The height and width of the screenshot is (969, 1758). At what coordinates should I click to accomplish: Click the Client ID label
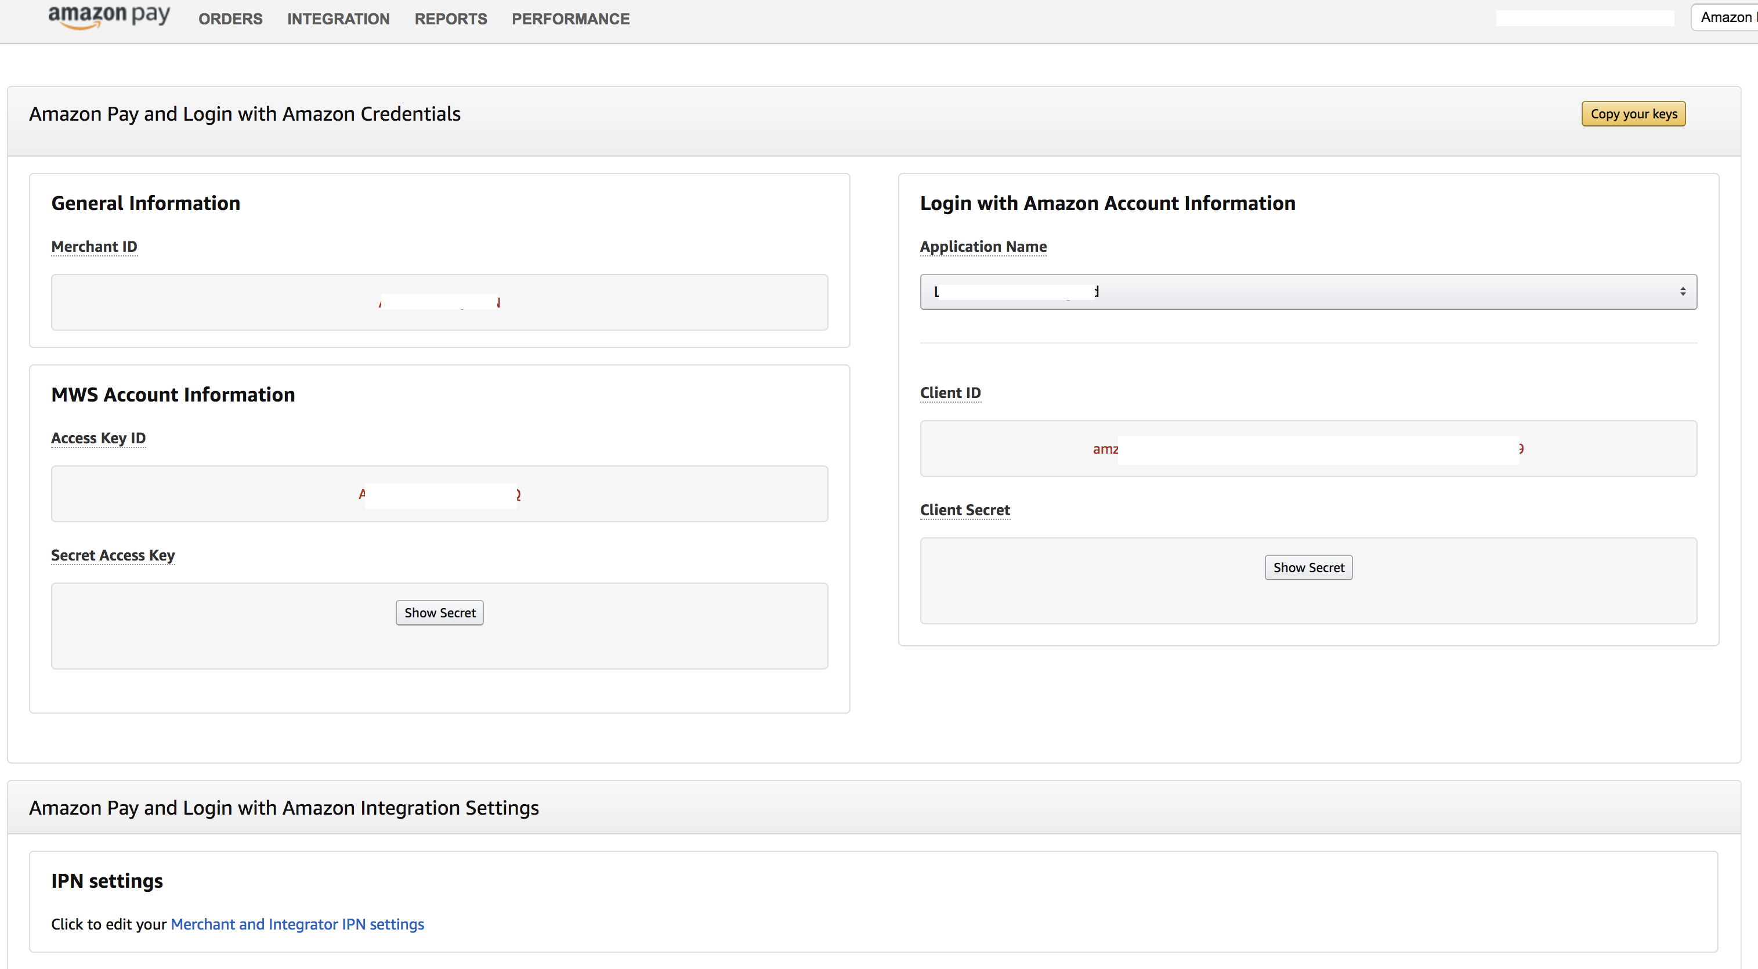(950, 393)
